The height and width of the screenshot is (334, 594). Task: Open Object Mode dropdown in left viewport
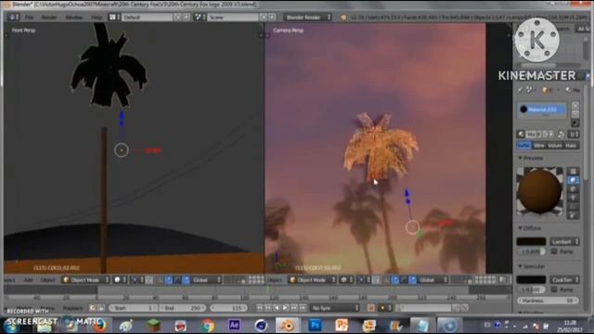pos(86,280)
